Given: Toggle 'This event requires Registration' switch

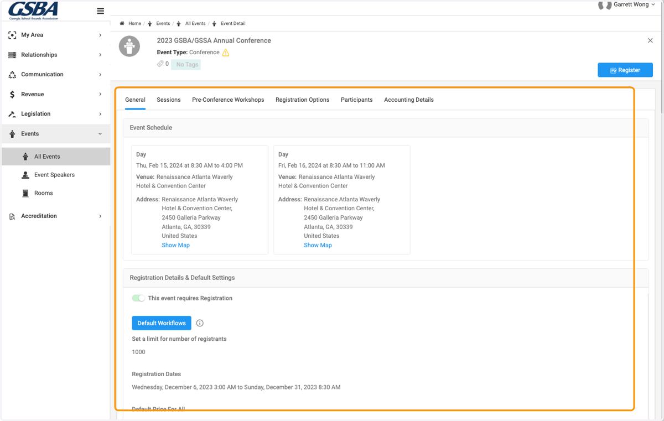Looking at the screenshot, I should [138, 298].
